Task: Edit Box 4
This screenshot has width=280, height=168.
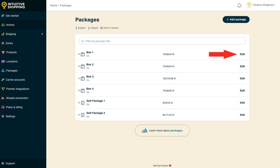Action: click(x=242, y=91)
